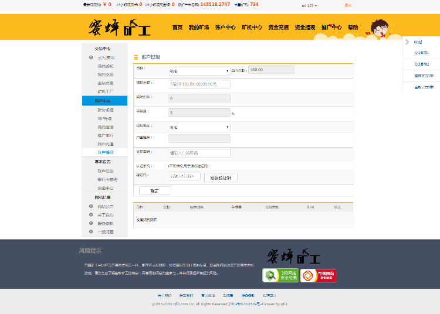440x314 pixels.
Task: Open 资金充值 in the navigation bar
Action: 278,28
